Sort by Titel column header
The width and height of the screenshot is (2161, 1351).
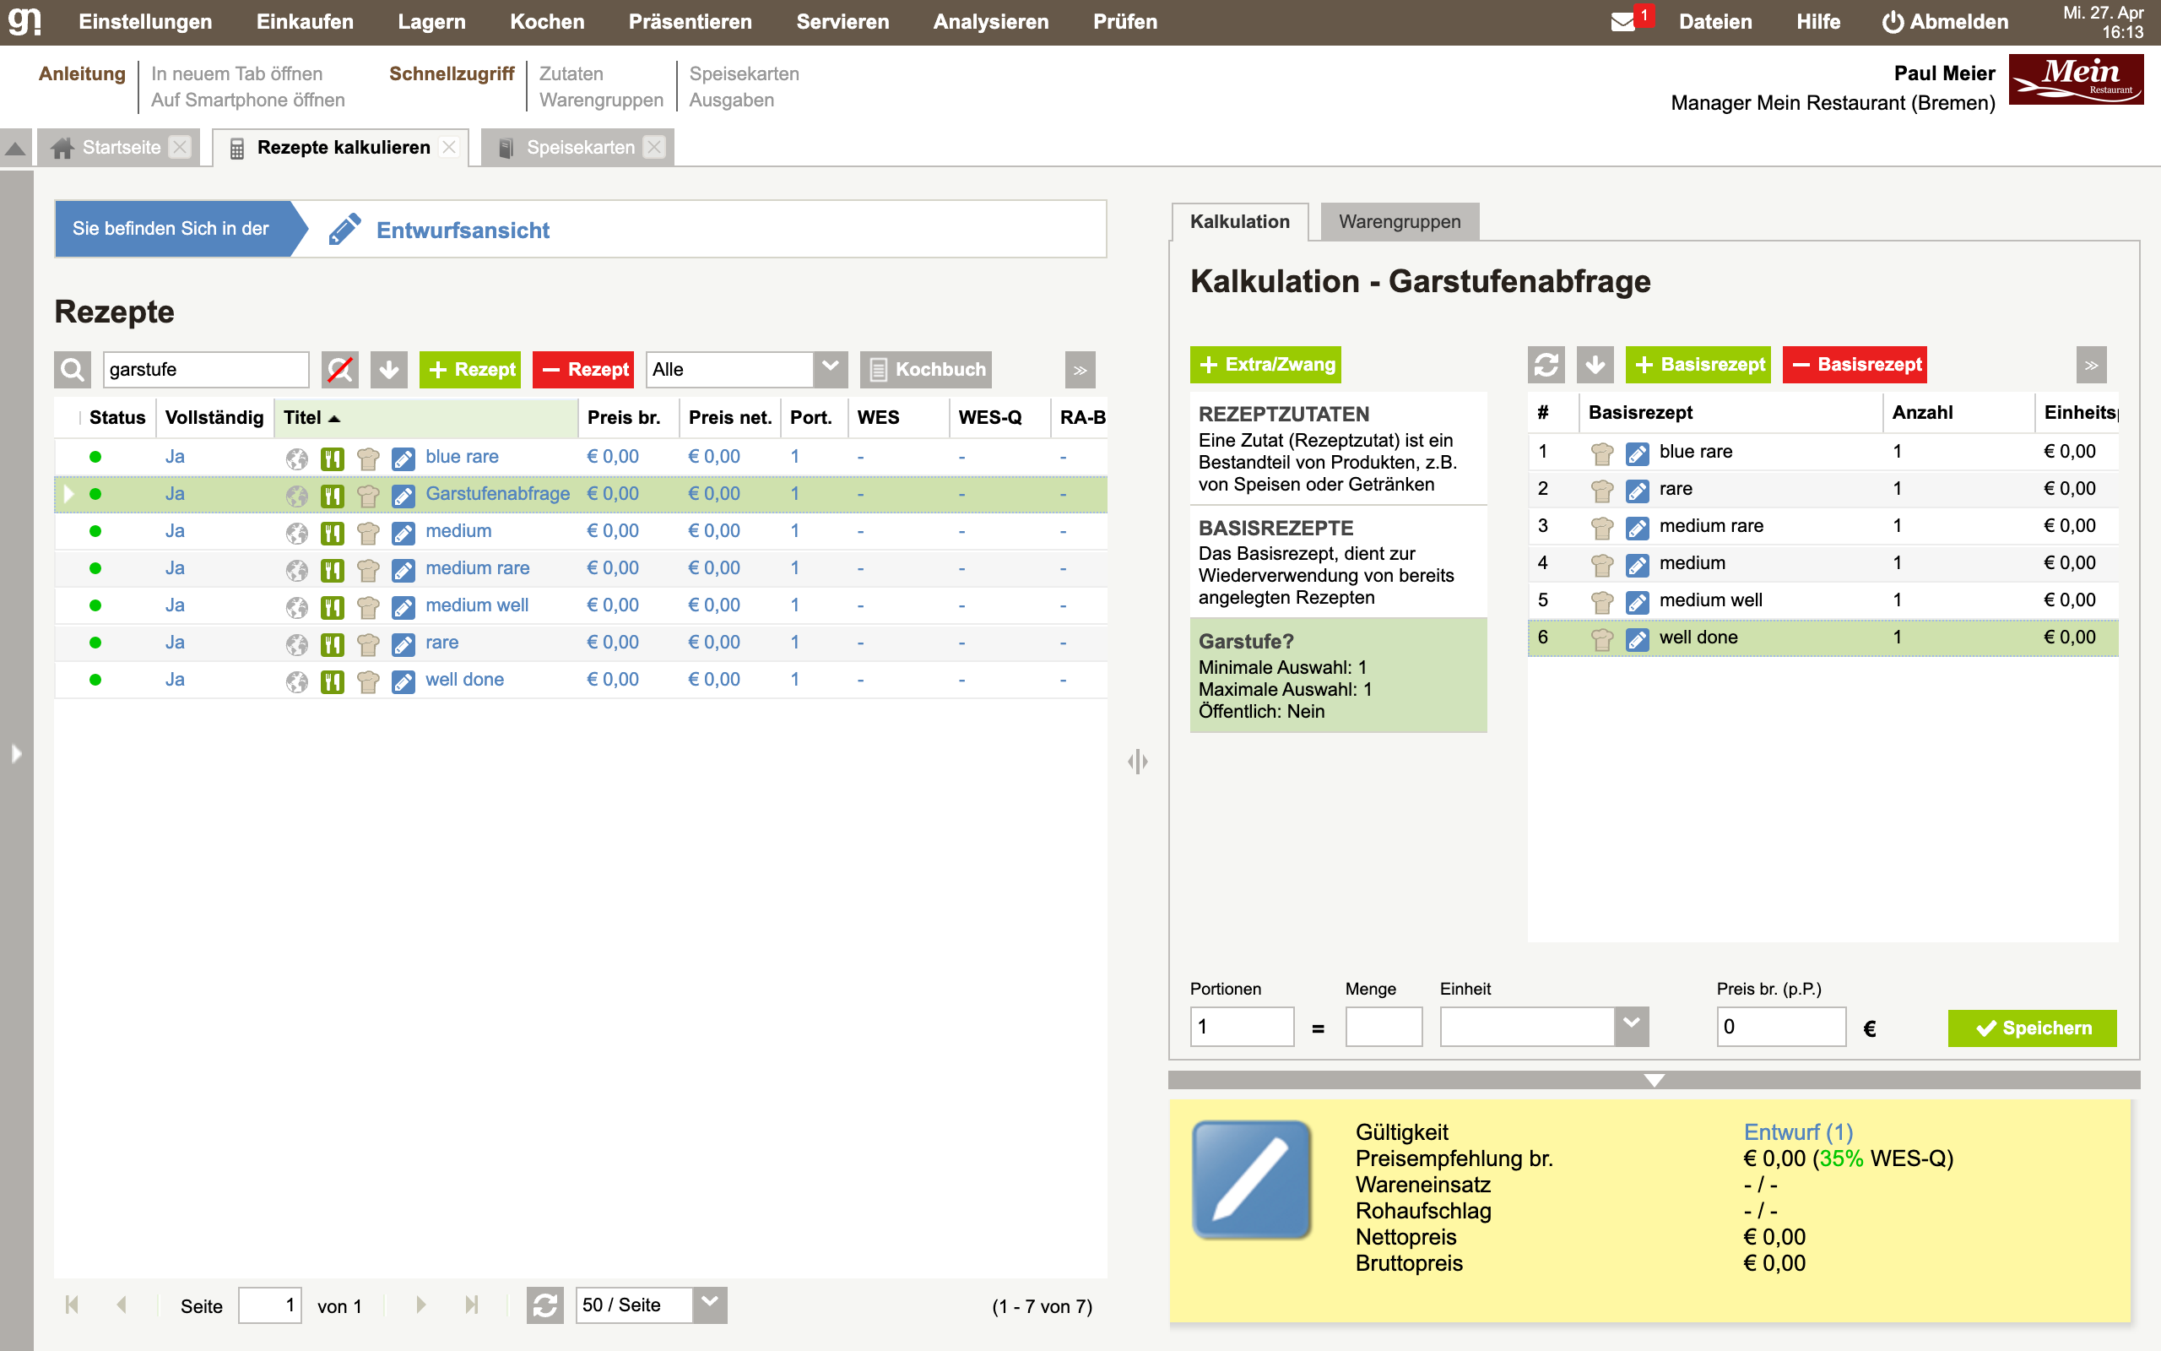tap(426, 417)
